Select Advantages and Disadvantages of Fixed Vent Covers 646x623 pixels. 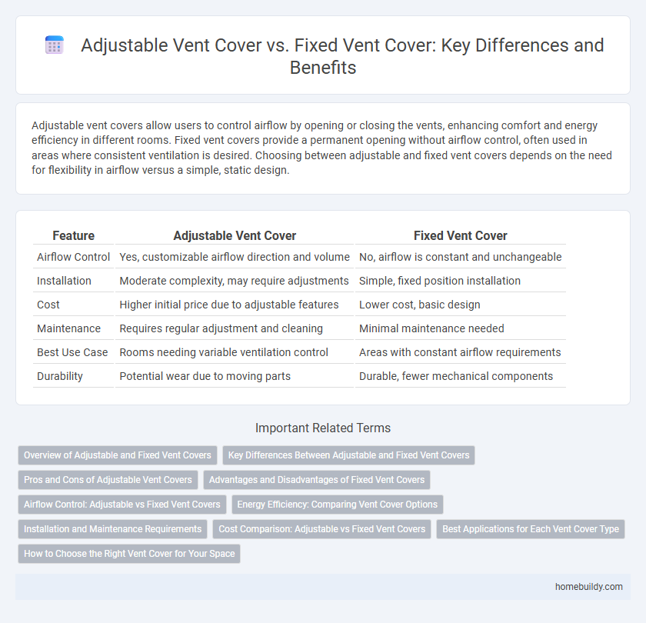tap(317, 480)
